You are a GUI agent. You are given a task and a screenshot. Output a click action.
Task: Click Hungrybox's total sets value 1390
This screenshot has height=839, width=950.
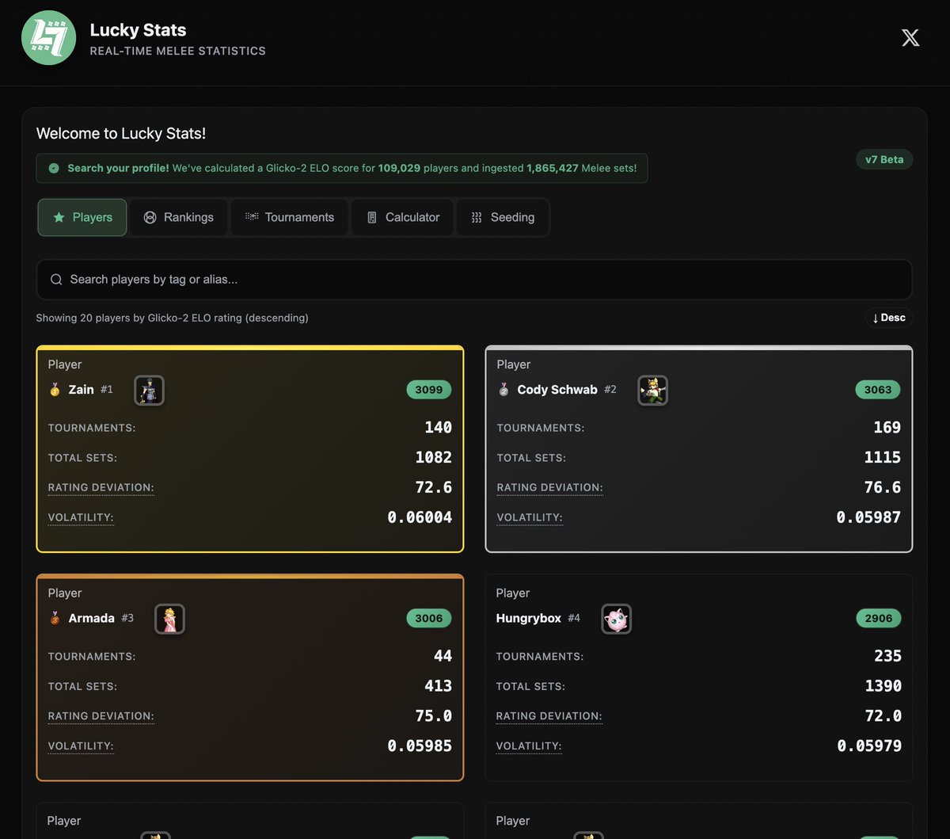883,686
